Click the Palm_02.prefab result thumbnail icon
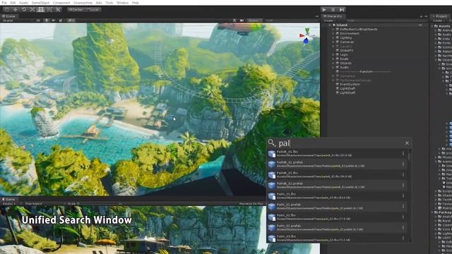This screenshot has width=452, height=254. tap(271, 228)
